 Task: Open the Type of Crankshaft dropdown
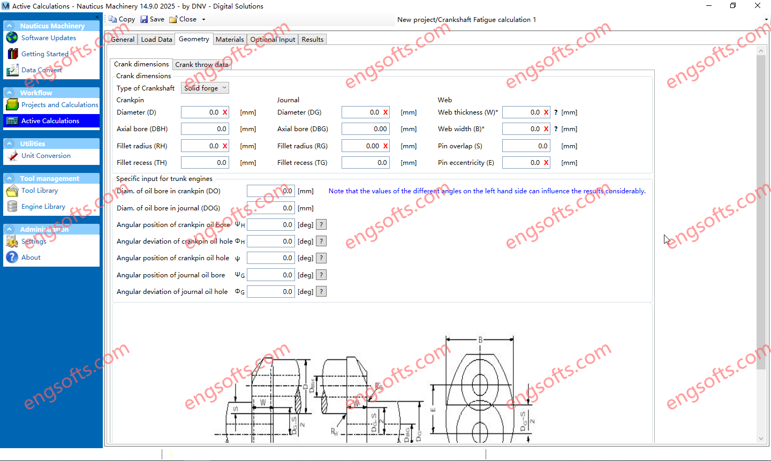(x=205, y=88)
